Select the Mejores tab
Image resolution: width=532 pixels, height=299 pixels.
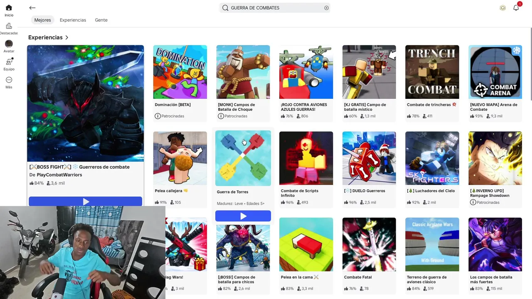click(42, 20)
